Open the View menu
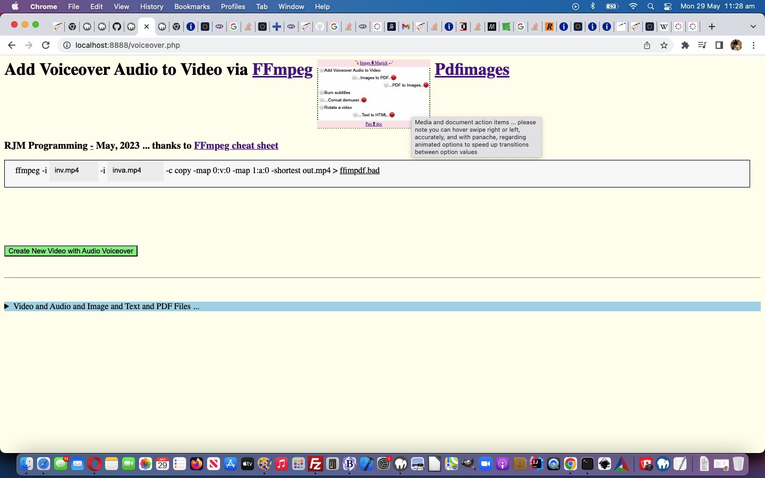Screen dimensions: 765x478 pos(121,6)
